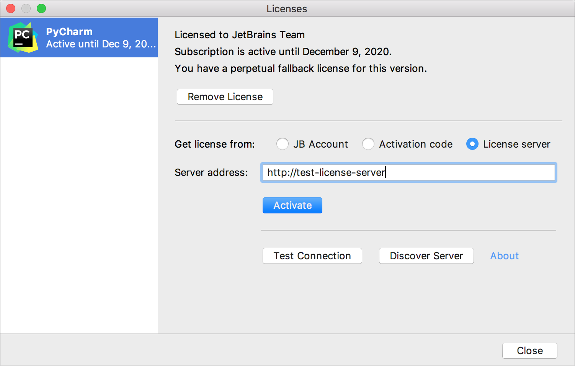
Task: Select the PyCharm license entry
Action: tap(79, 37)
